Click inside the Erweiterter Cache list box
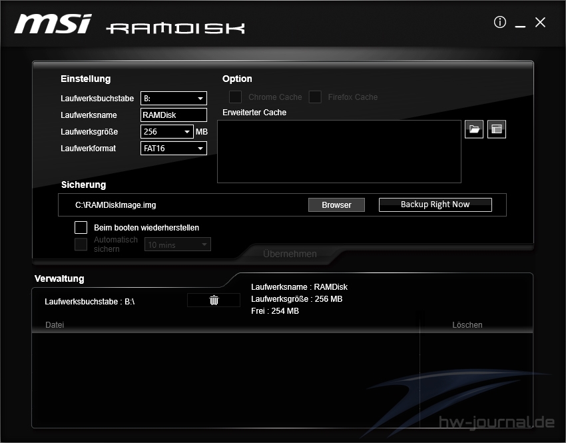Image resolution: width=566 pixels, height=443 pixels. 340,152
